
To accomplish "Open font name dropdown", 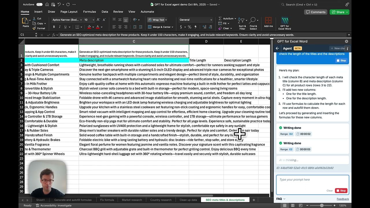I will tap(80, 20).
